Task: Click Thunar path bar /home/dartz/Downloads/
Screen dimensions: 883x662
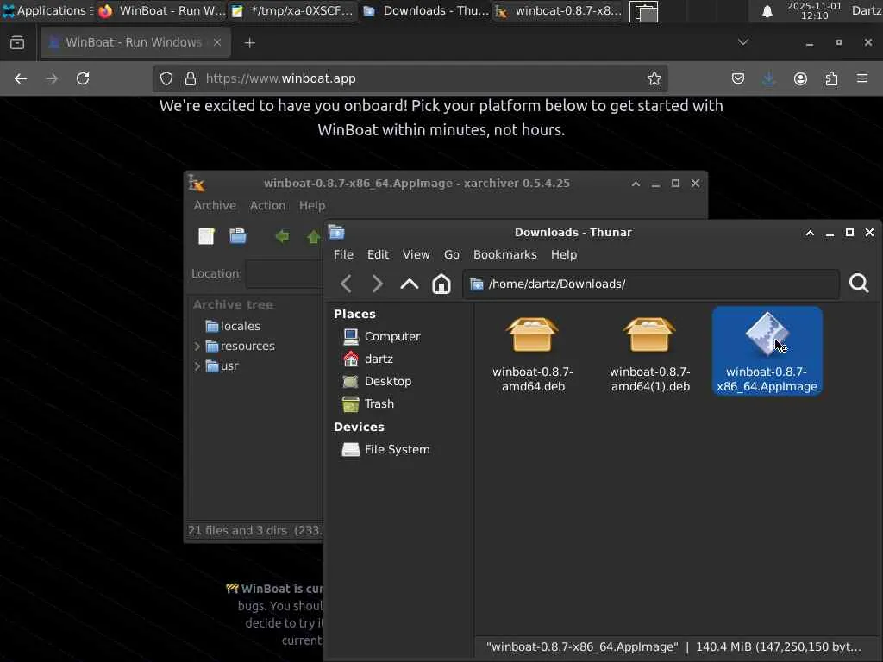Action: [x=650, y=284]
